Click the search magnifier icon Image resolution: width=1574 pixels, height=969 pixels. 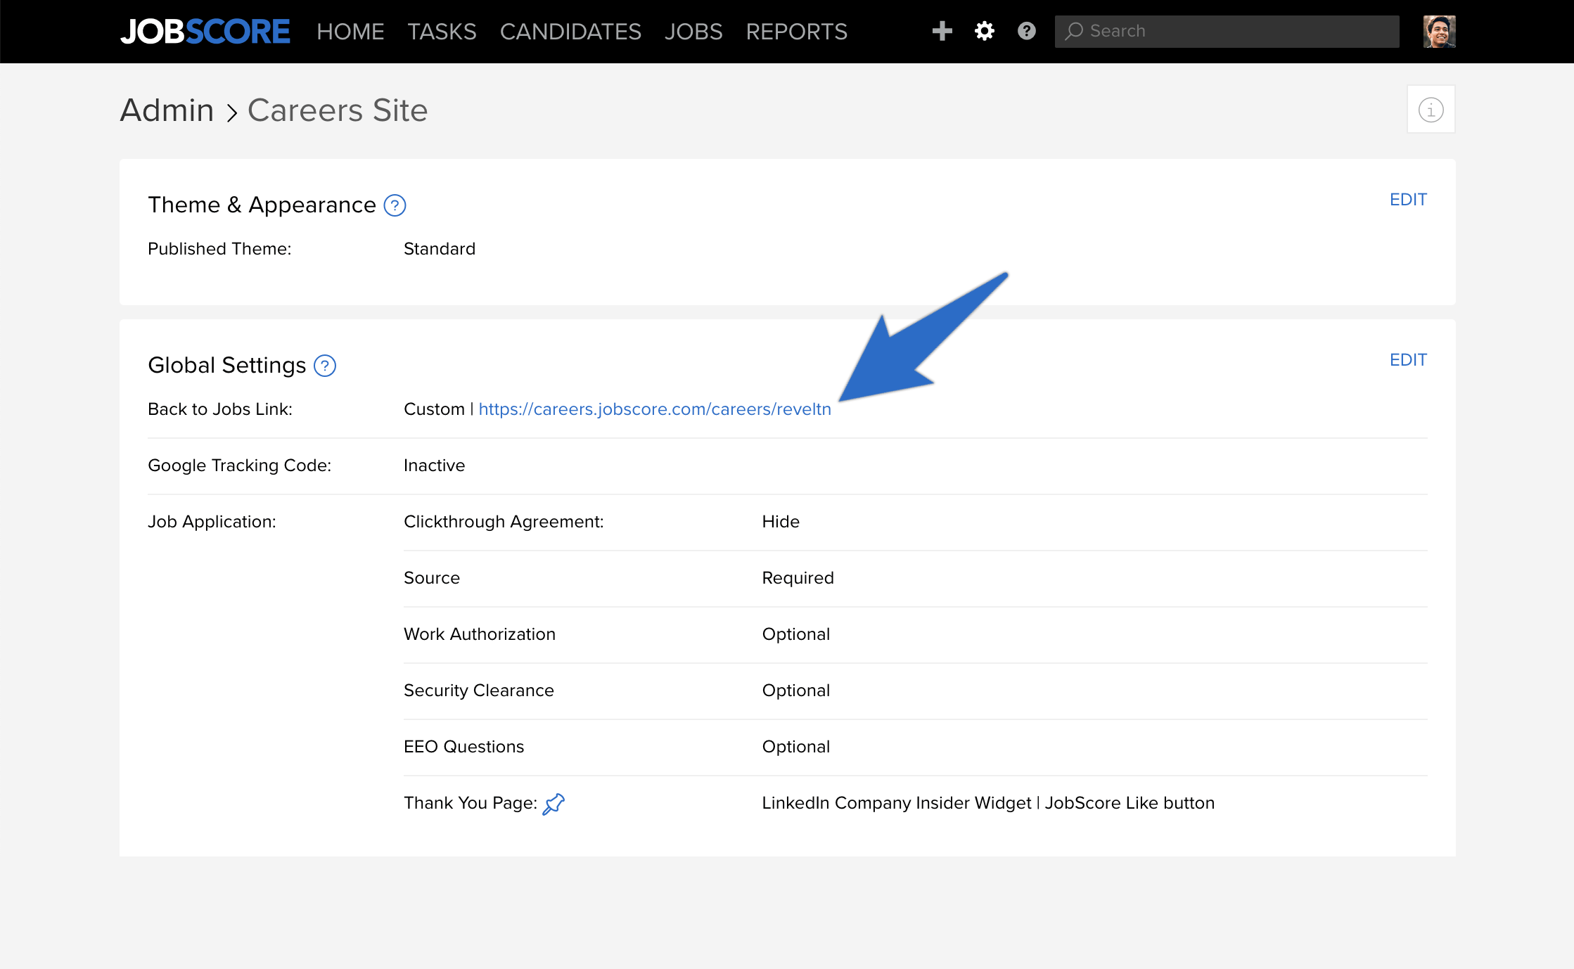(x=1073, y=31)
